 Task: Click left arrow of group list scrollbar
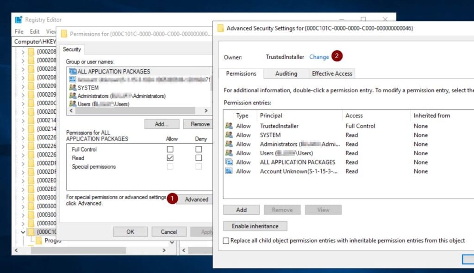[71, 111]
